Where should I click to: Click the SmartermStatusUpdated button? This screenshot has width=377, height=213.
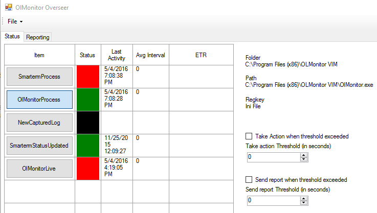[39, 146]
